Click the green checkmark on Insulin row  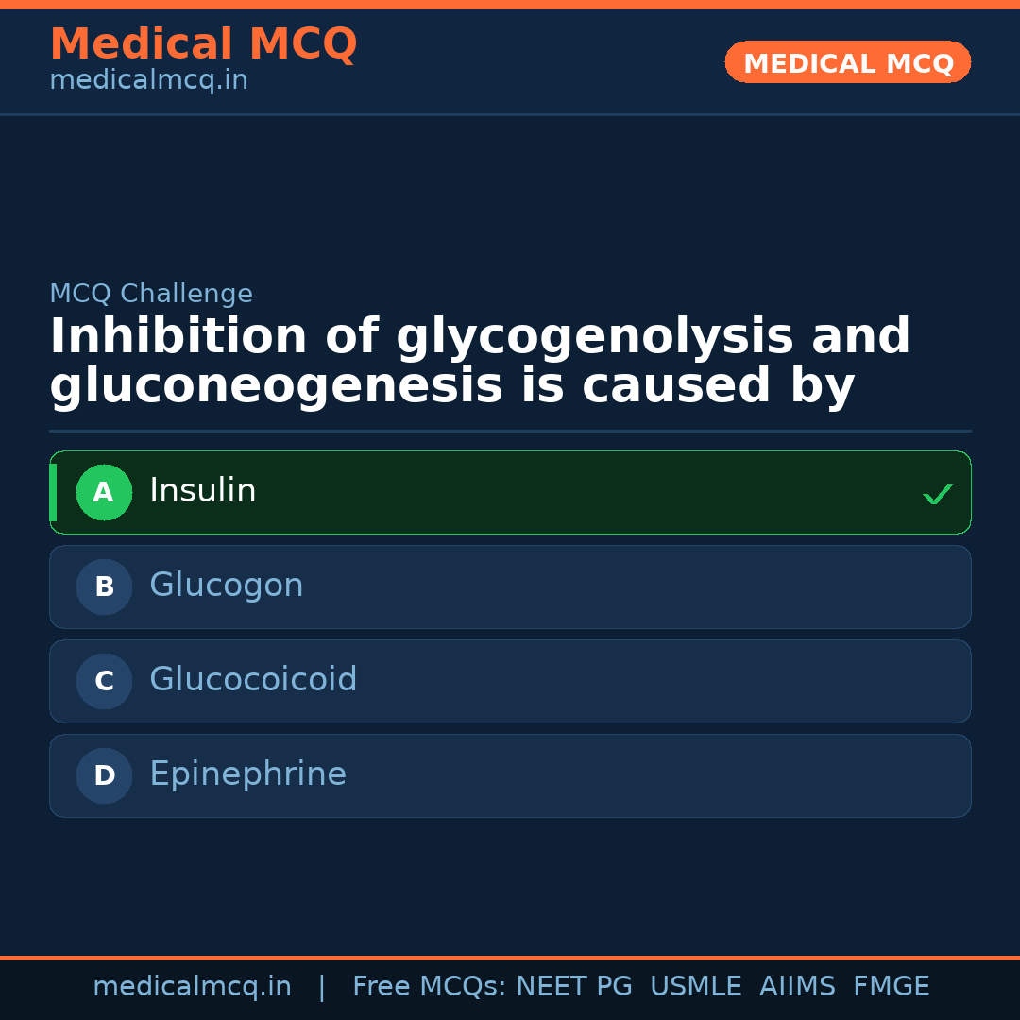(937, 494)
